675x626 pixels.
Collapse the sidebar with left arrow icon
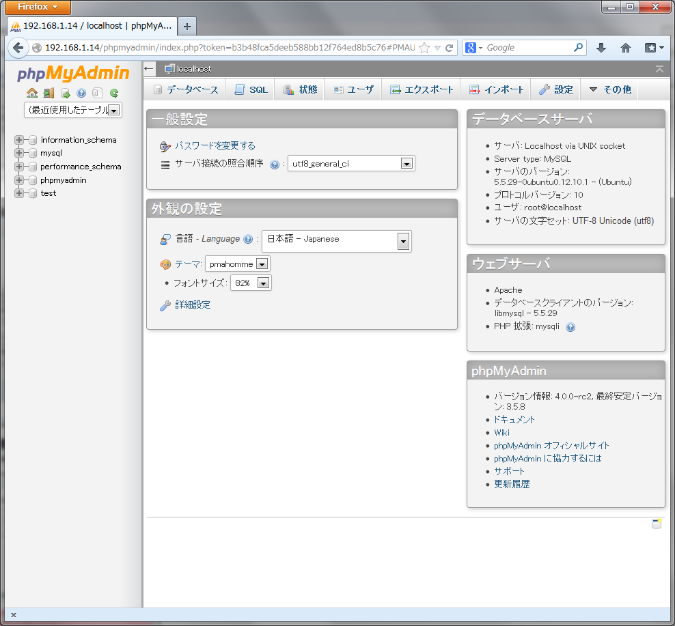148,68
